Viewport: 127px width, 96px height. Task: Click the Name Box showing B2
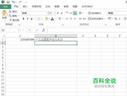click(x=9, y=30)
